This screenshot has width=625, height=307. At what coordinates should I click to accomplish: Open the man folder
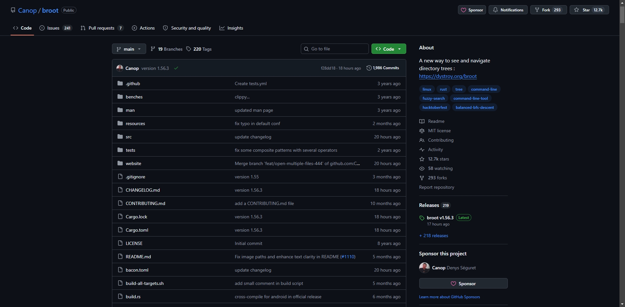[130, 110]
